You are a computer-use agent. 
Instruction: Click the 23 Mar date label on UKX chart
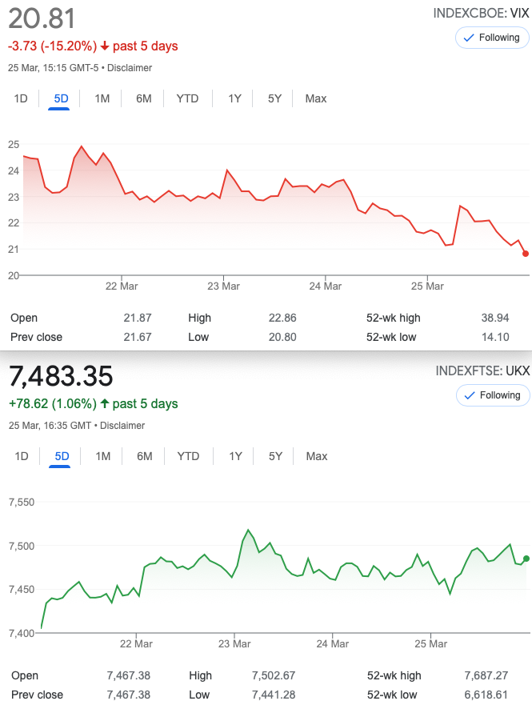pyautogui.click(x=234, y=643)
